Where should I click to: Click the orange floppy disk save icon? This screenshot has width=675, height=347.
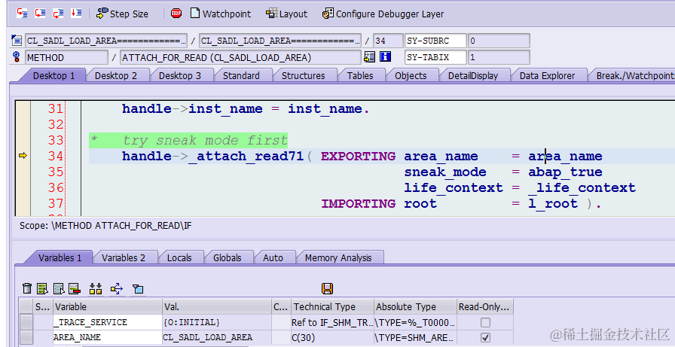coord(327,288)
